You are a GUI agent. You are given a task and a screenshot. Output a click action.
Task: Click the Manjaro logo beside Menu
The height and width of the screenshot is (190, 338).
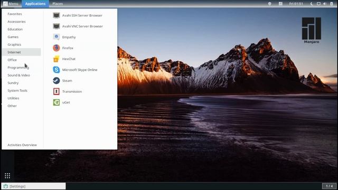coord(5,4)
